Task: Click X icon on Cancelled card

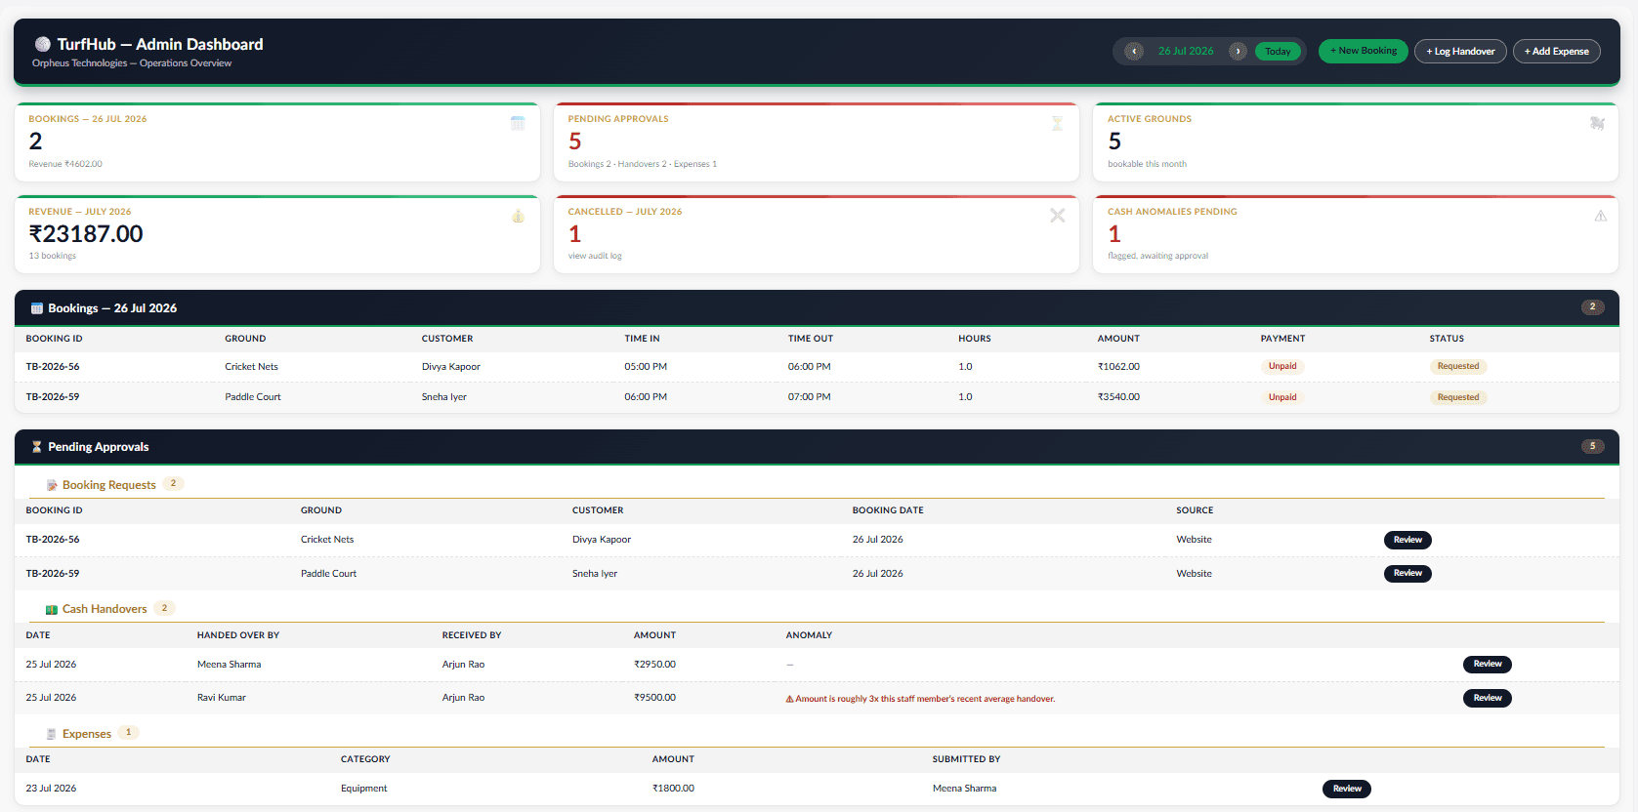Action: tap(1057, 216)
